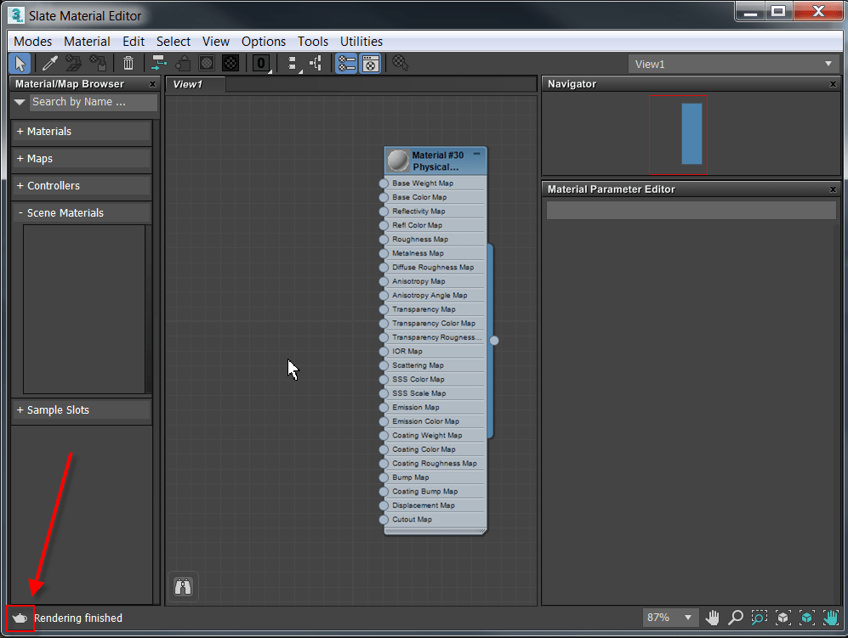Select SSS Scale Map slot row
This screenshot has width=848, height=638.
tap(435, 393)
